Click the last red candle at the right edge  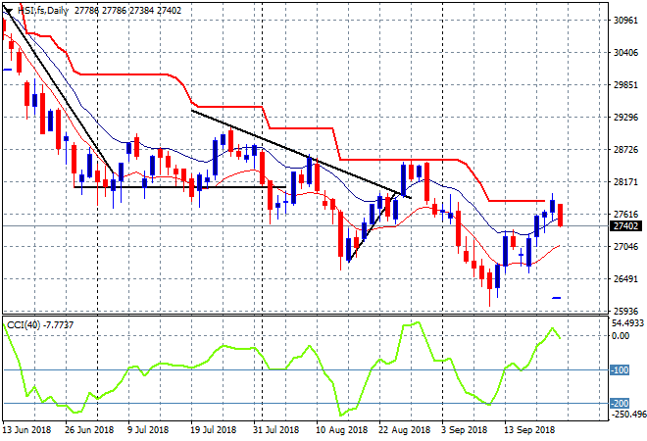pyautogui.click(x=561, y=215)
